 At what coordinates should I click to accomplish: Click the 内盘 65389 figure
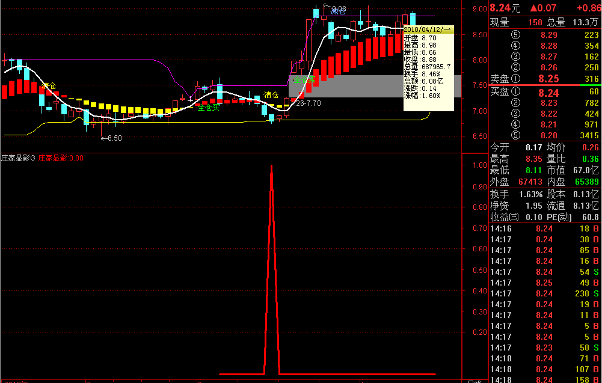(587, 182)
